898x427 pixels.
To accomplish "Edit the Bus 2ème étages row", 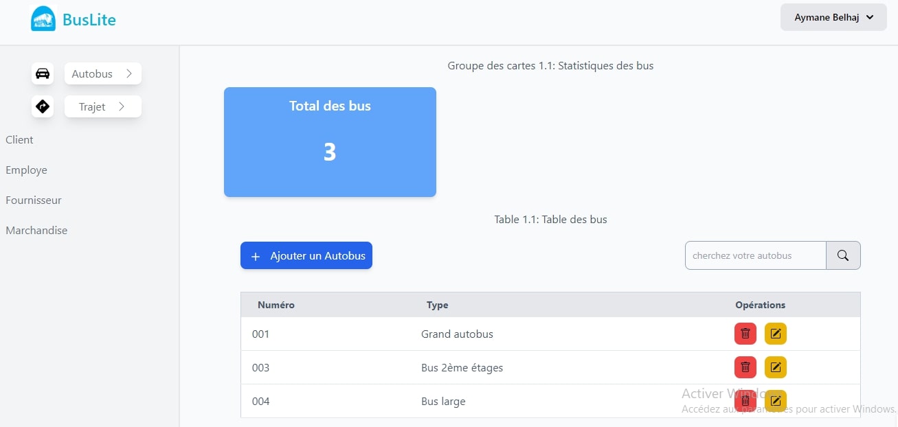I will pos(776,367).
